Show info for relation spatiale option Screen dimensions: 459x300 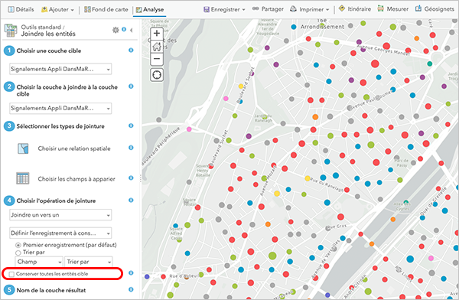point(131,148)
